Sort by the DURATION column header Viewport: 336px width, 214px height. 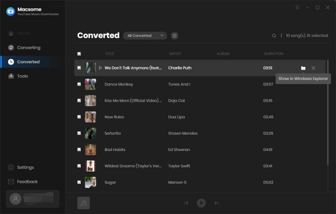[273, 54]
